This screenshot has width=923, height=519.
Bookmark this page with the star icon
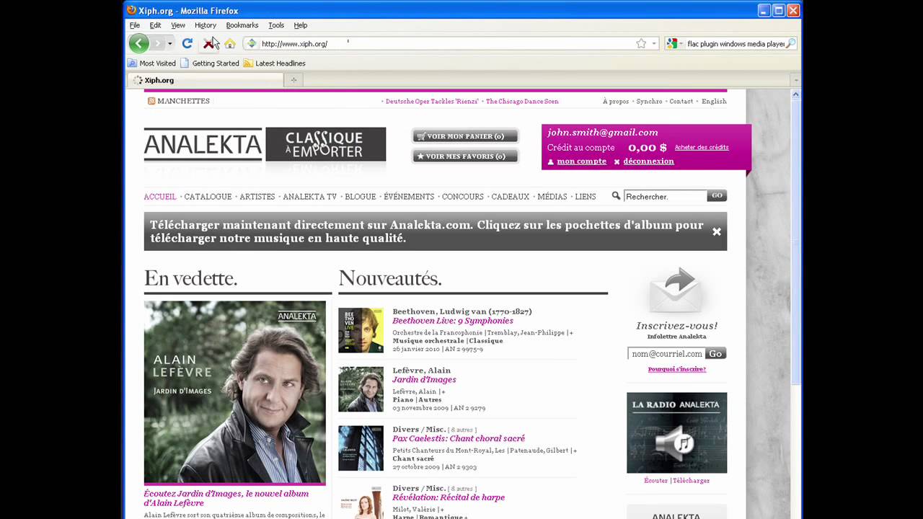(x=641, y=44)
